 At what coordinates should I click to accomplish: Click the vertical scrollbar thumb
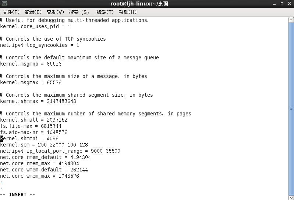point(291,108)
